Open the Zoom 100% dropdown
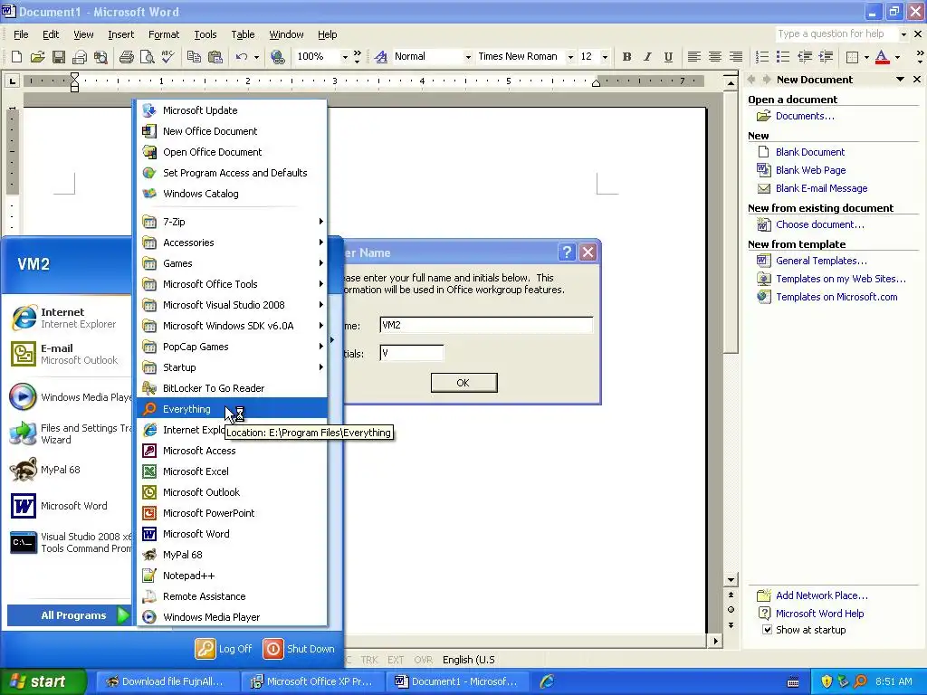This screenshot has height=695, width=927. tap(345, 57)
